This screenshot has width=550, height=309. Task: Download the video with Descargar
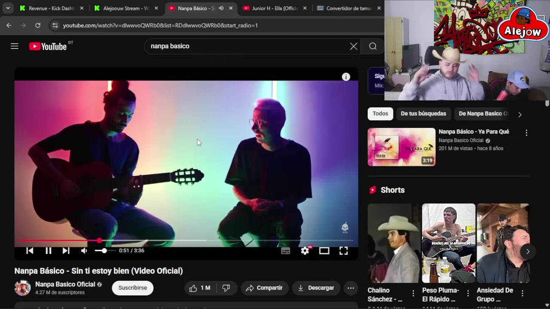[316, 288]
